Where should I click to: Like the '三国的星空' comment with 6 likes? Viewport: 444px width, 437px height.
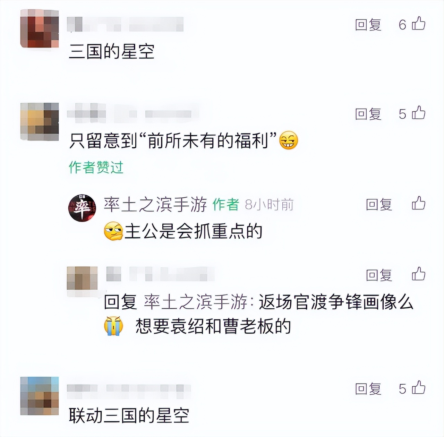click(418, 24)
